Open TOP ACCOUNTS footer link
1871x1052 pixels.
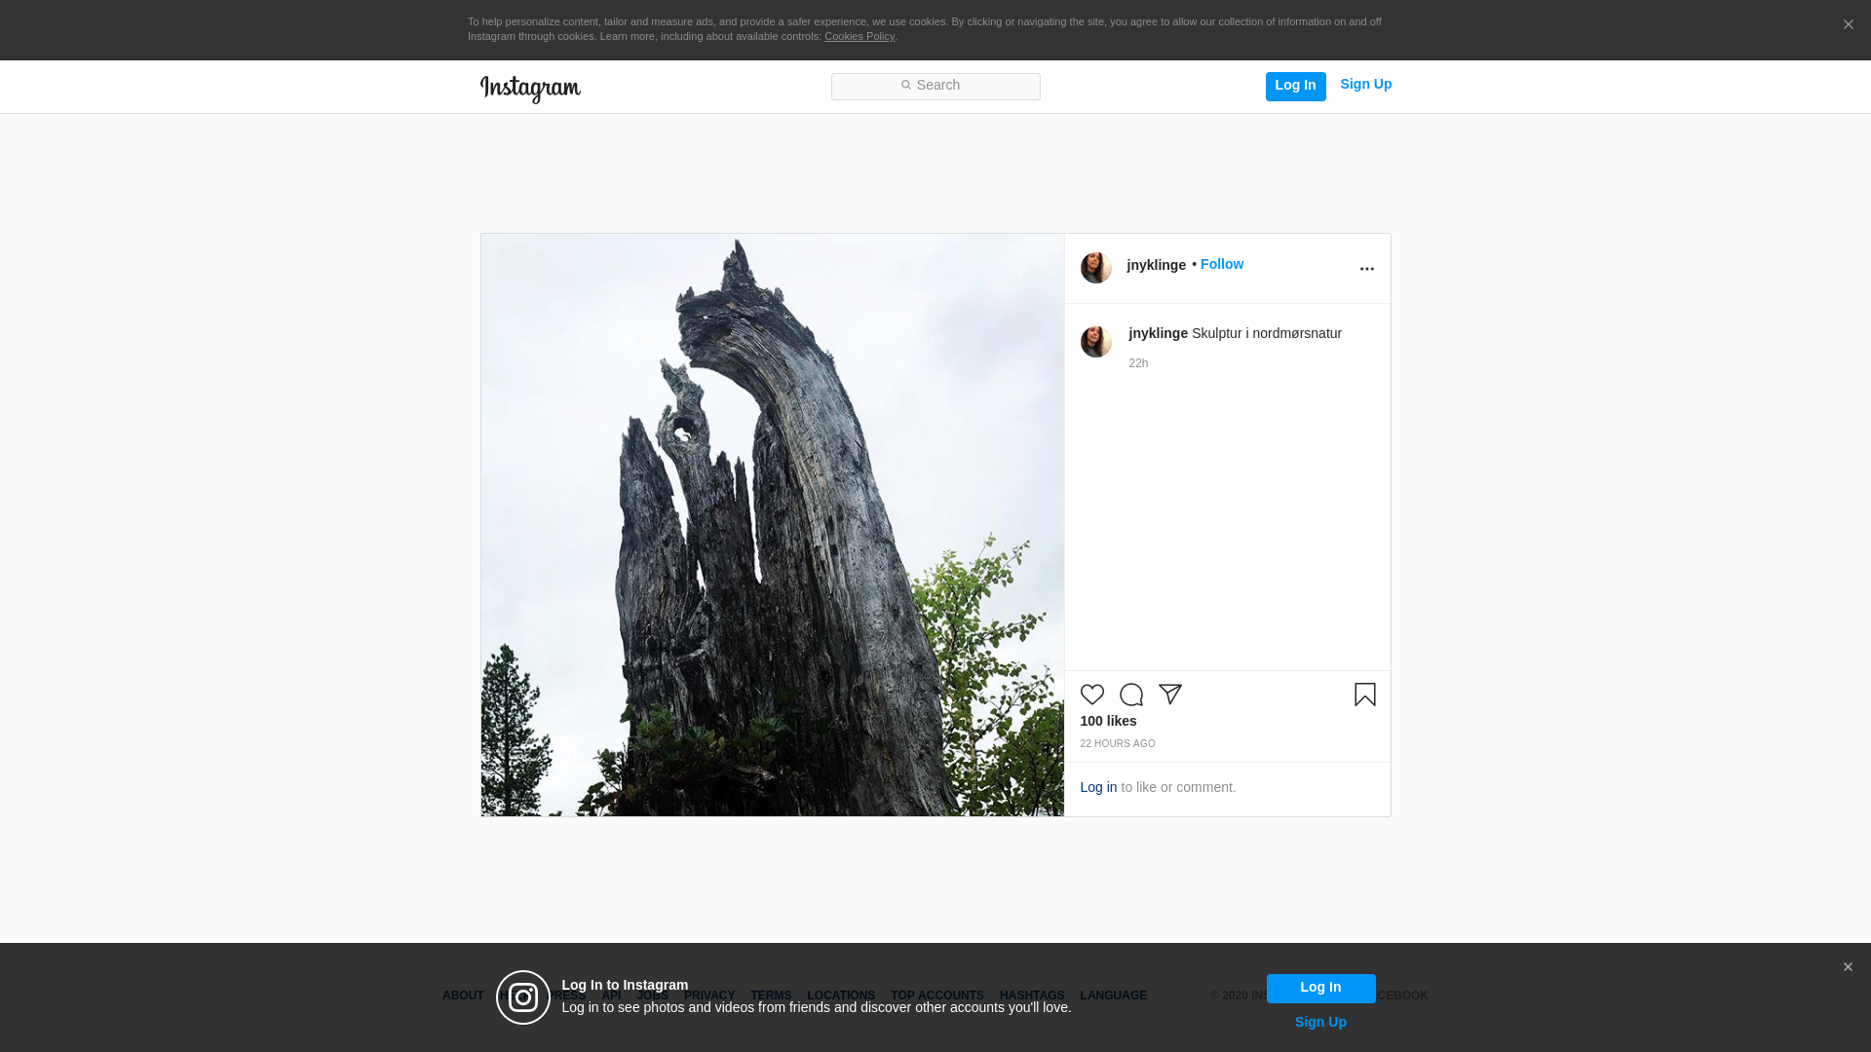tap(937, 996)
